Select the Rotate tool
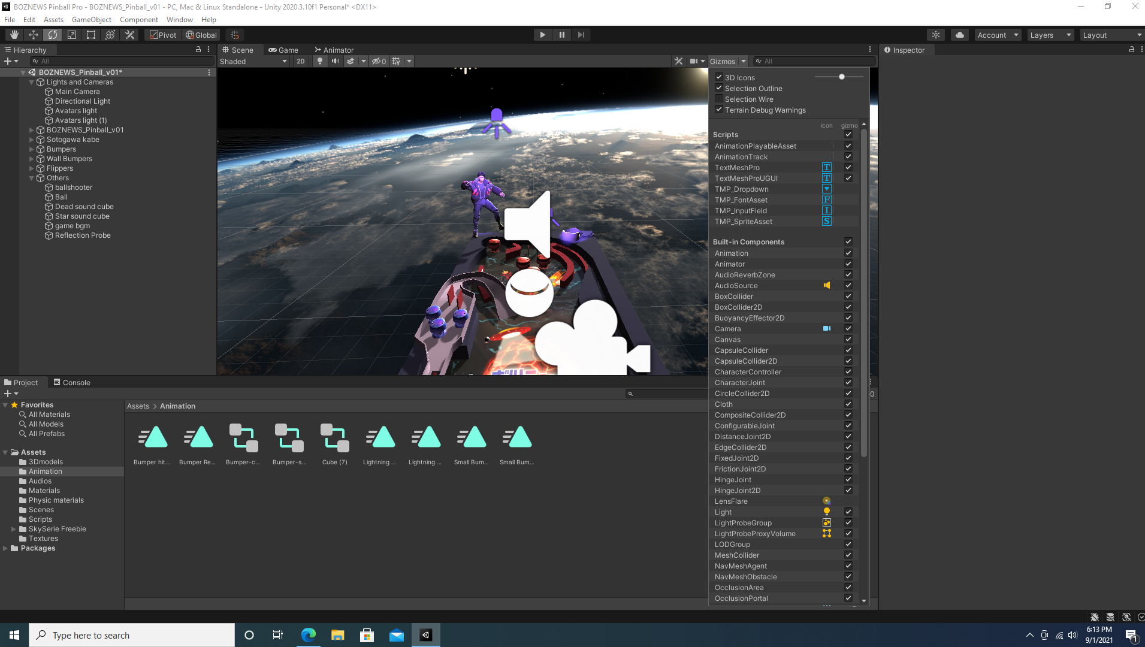This screenshot has width=1145, height=647. pos(53,35)
